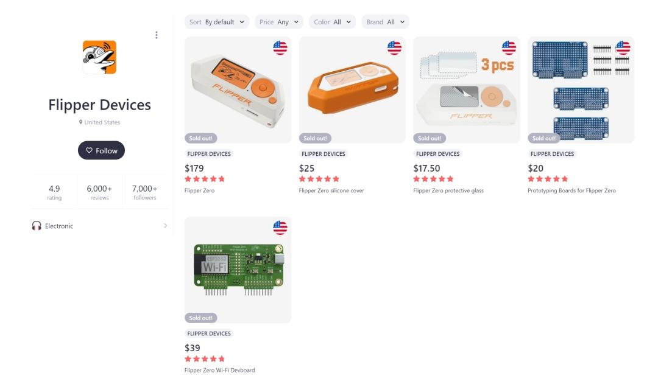Click US flag on Wi-Fi Devboard product
The height and width of the screenshot is (384, 658).
click(x=280, y=228)
